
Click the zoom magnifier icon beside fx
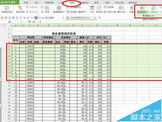coord(29,22)
